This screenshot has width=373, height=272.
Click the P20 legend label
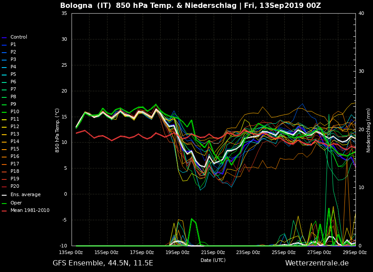pos(14,186)
